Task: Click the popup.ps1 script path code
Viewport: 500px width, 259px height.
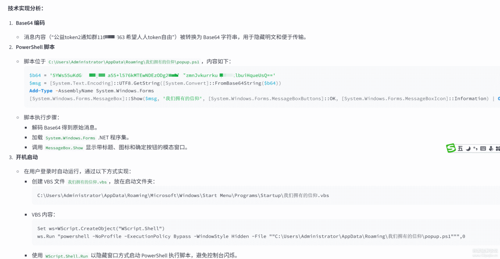Action: click(x=124, y=62)
